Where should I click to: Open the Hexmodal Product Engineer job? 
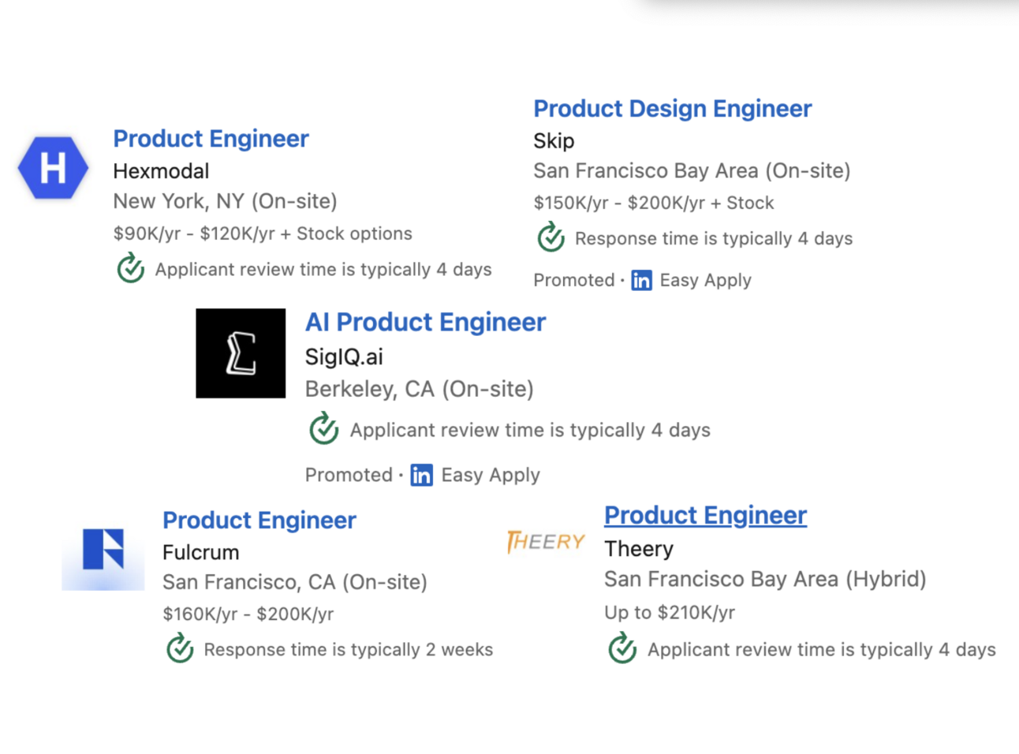pyautogui.click(x=211, y=139)
